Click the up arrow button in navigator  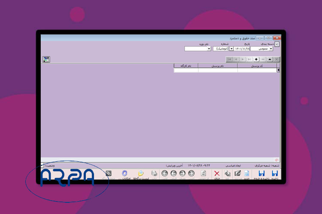270,59
